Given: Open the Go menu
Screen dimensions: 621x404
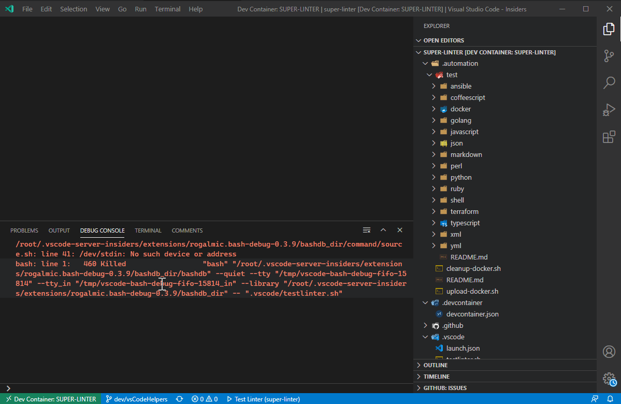Looking at the screenshot, I should point(122,9).
